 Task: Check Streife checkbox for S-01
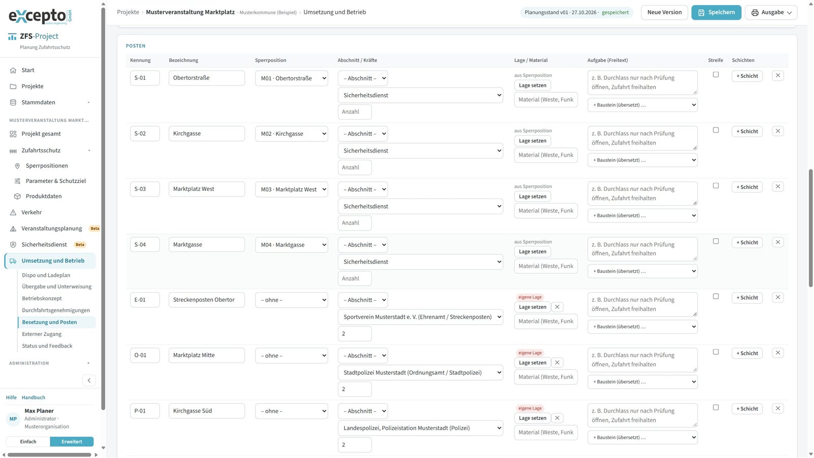[x=716, y=75]
